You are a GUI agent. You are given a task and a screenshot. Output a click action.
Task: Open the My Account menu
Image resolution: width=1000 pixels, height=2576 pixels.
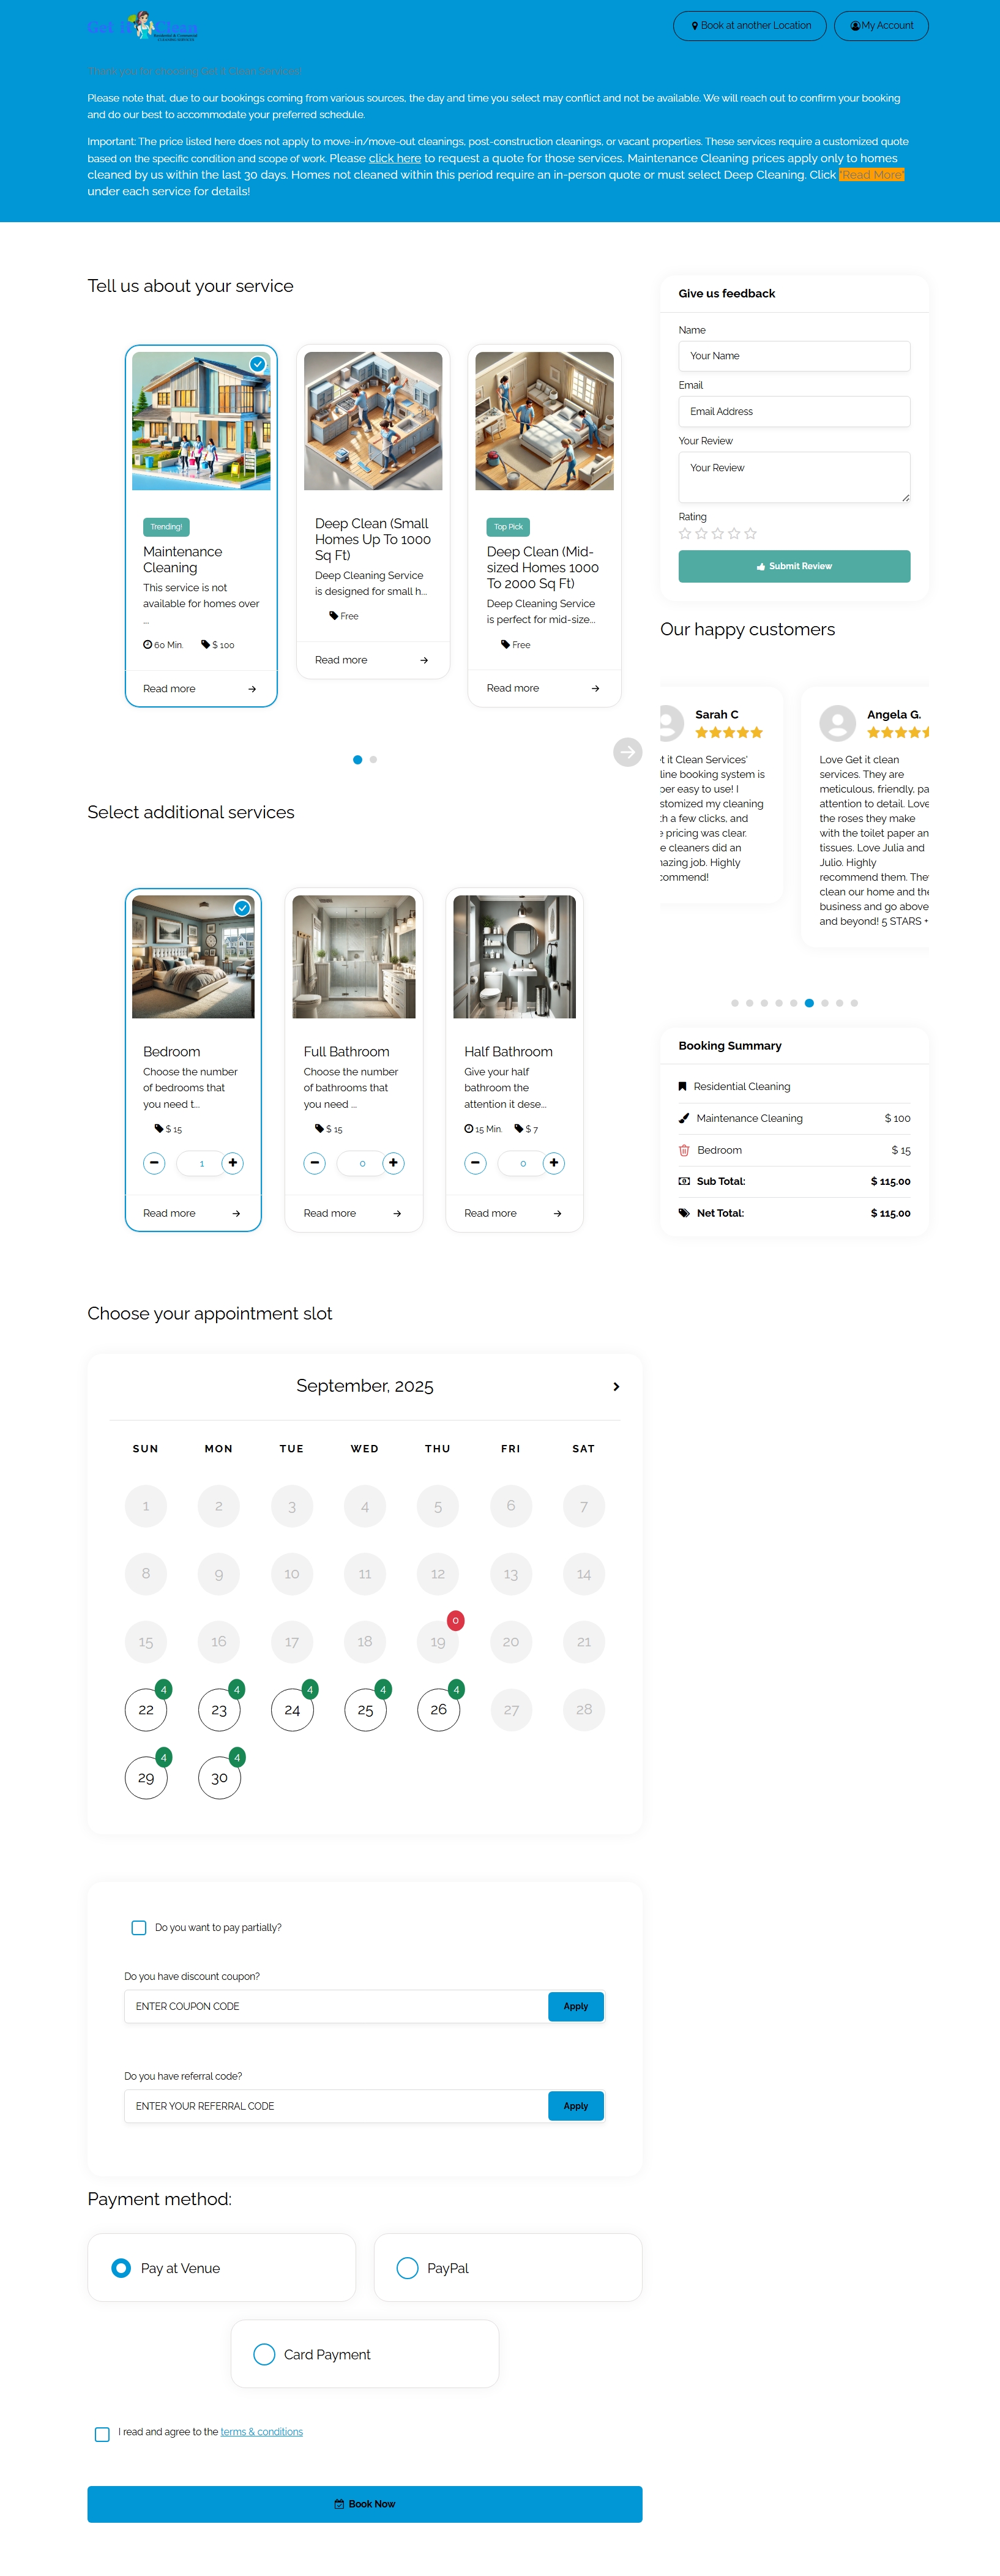(881, 26)
